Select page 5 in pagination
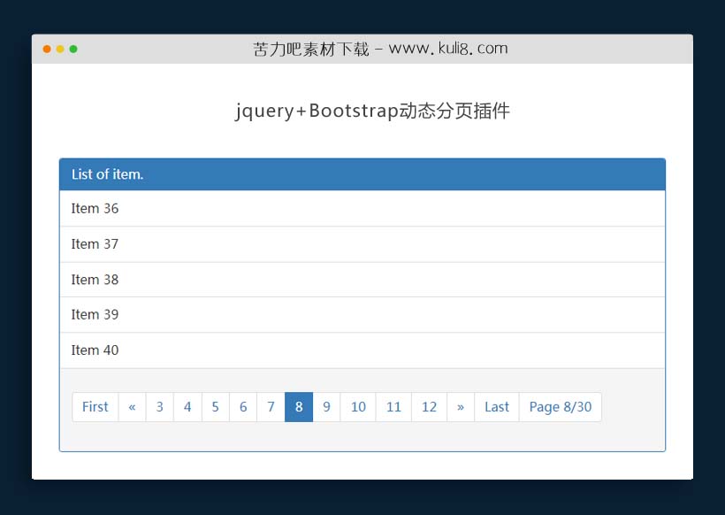 [215, 407]
